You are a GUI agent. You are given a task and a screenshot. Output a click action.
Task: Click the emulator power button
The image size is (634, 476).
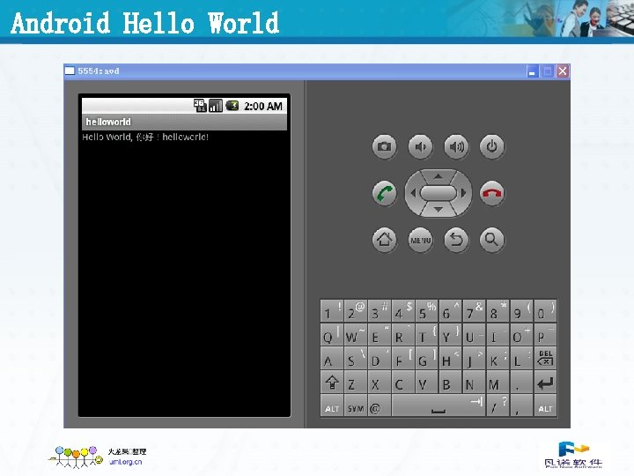[x=491, y=146]
